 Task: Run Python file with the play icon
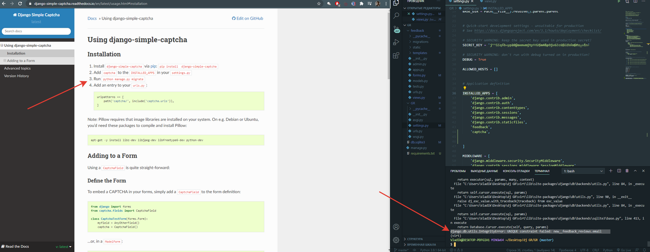pyautogui.click(x=619, y=1)
